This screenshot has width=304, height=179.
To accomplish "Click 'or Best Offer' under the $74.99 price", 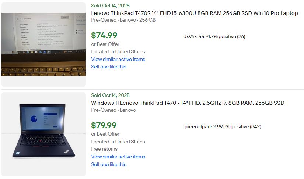I will pyautogui.click(x=105, y=44).
